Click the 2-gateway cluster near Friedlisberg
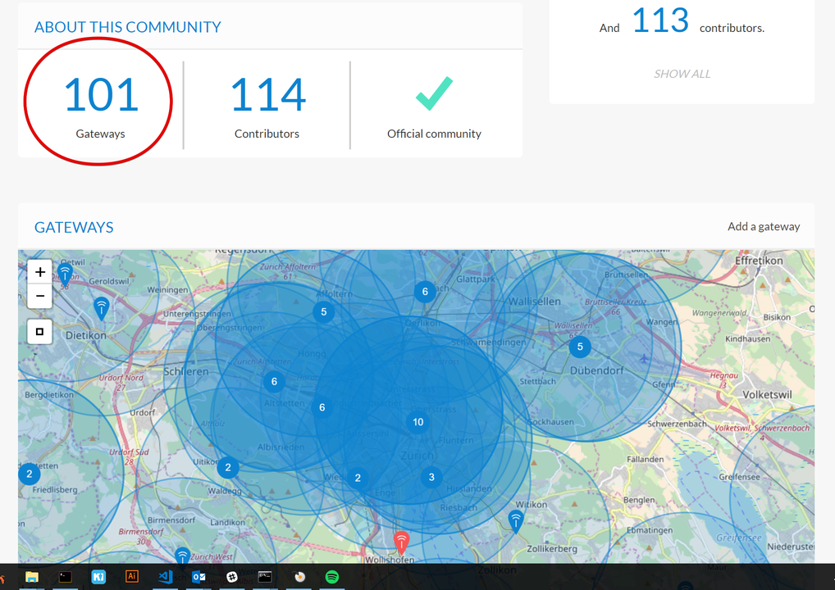The width and height of the screenshot is (835, 590). (x=30, y=474)
